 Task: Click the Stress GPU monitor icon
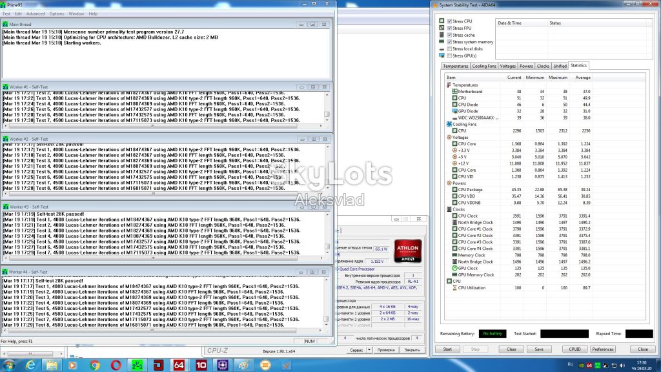pyautogui.click(x=442, y=56)
